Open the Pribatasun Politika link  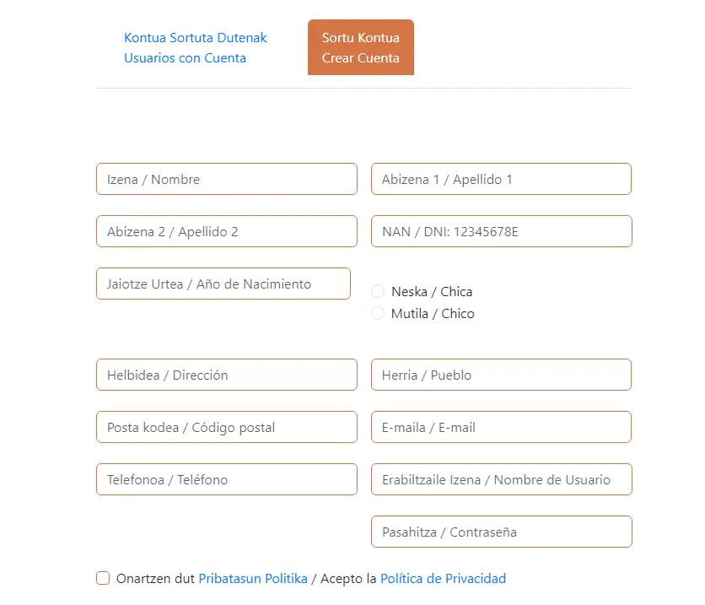tap(253, 579)
